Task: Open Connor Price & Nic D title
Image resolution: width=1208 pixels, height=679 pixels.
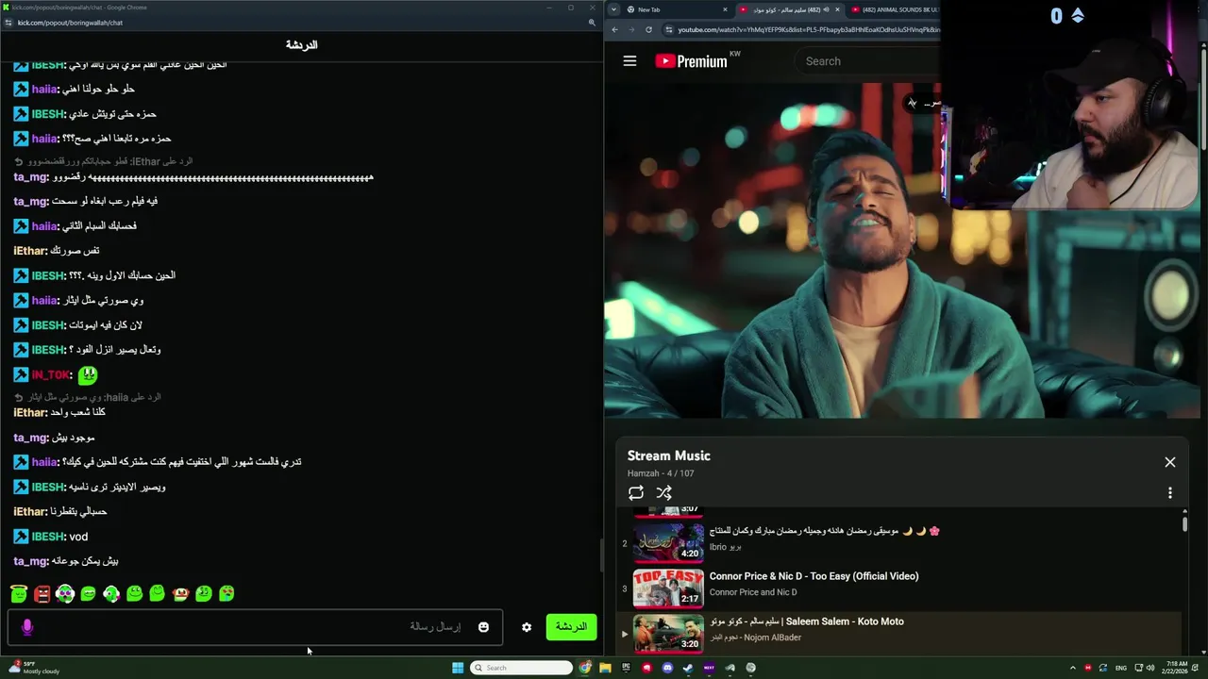Action: click(x=814, y=576)
